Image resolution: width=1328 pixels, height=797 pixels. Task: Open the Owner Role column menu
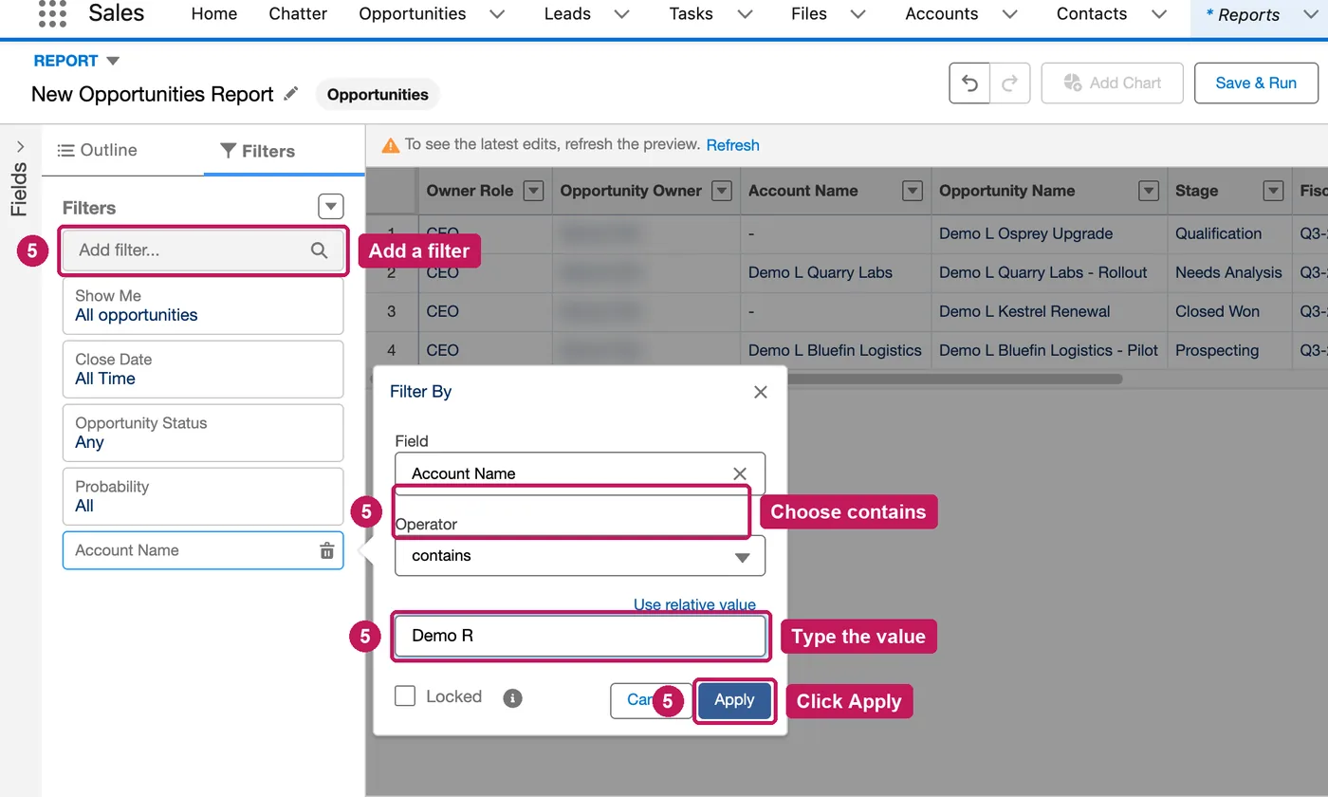pos(534,191)
